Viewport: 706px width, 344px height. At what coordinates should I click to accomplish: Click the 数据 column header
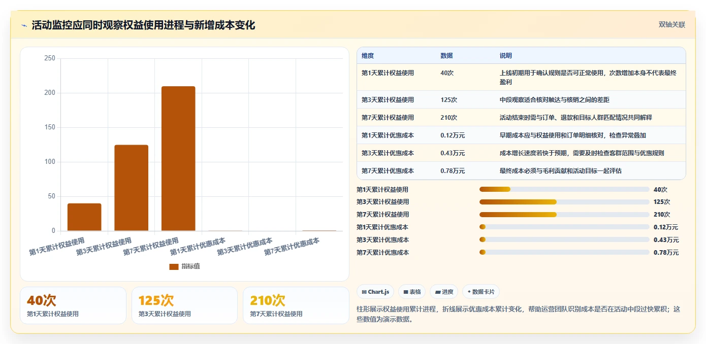point(447,56)
